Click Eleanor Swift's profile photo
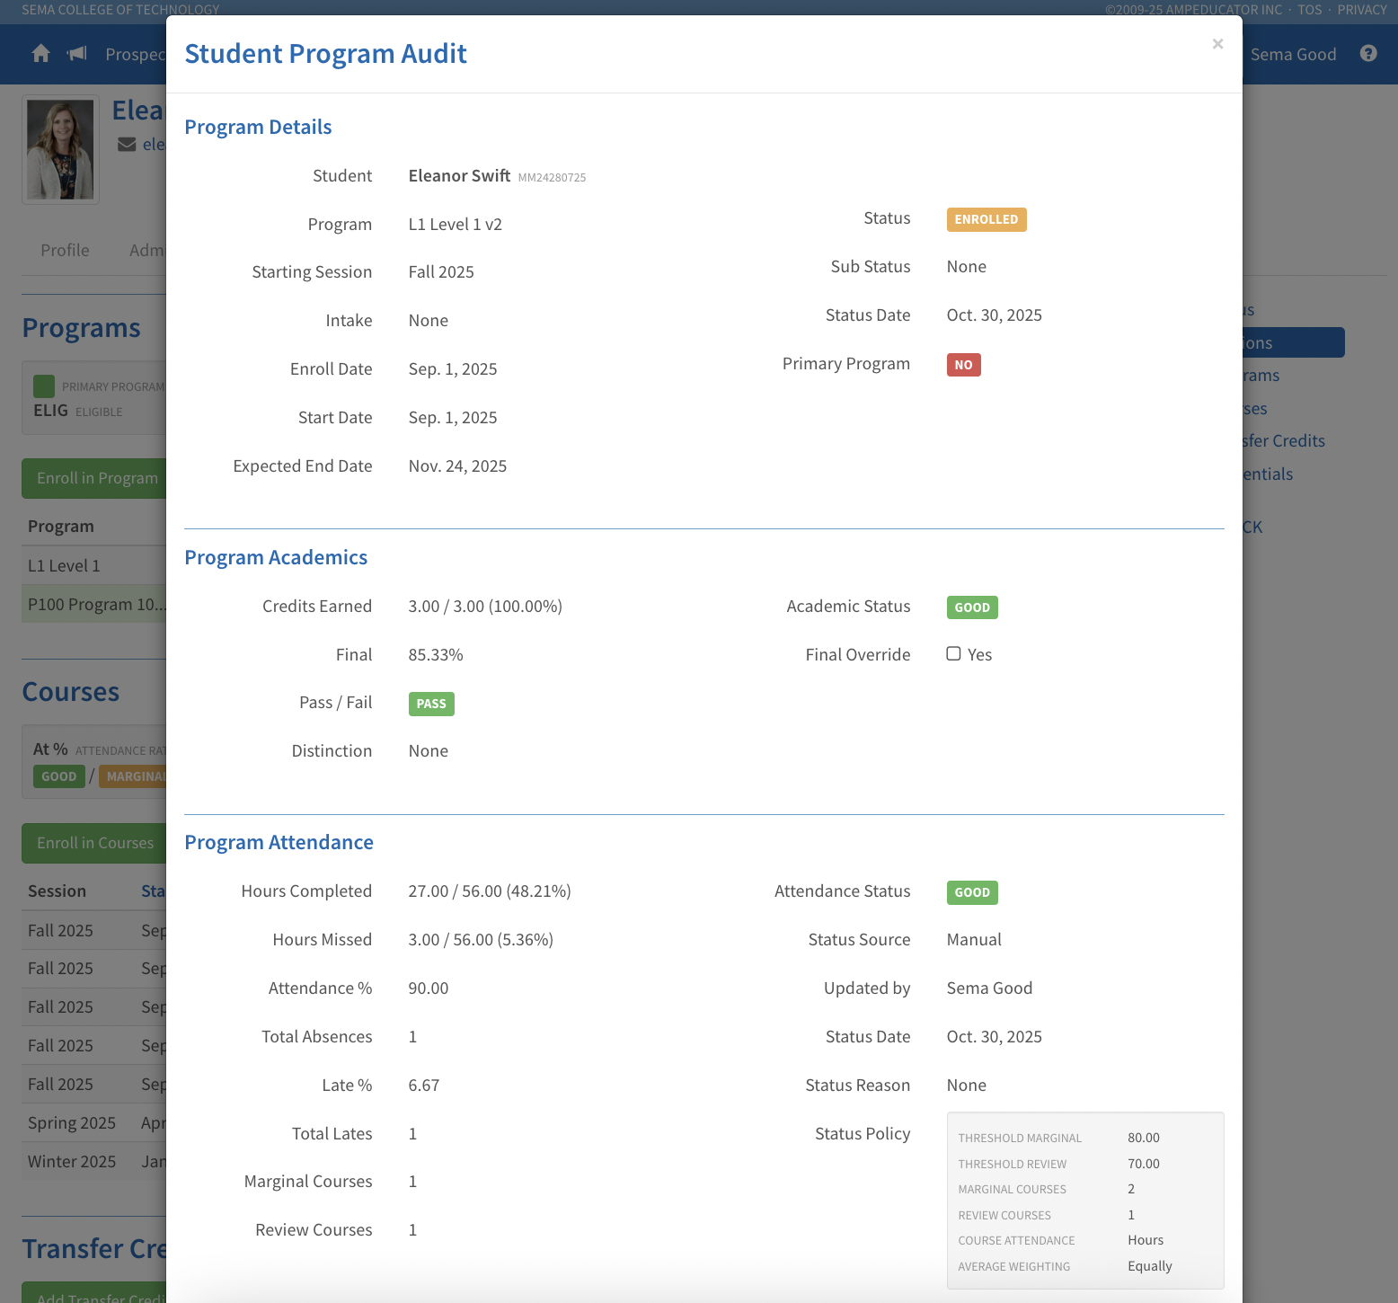The height and width of the screenshot is (1303, 1398). pos(60,149)
